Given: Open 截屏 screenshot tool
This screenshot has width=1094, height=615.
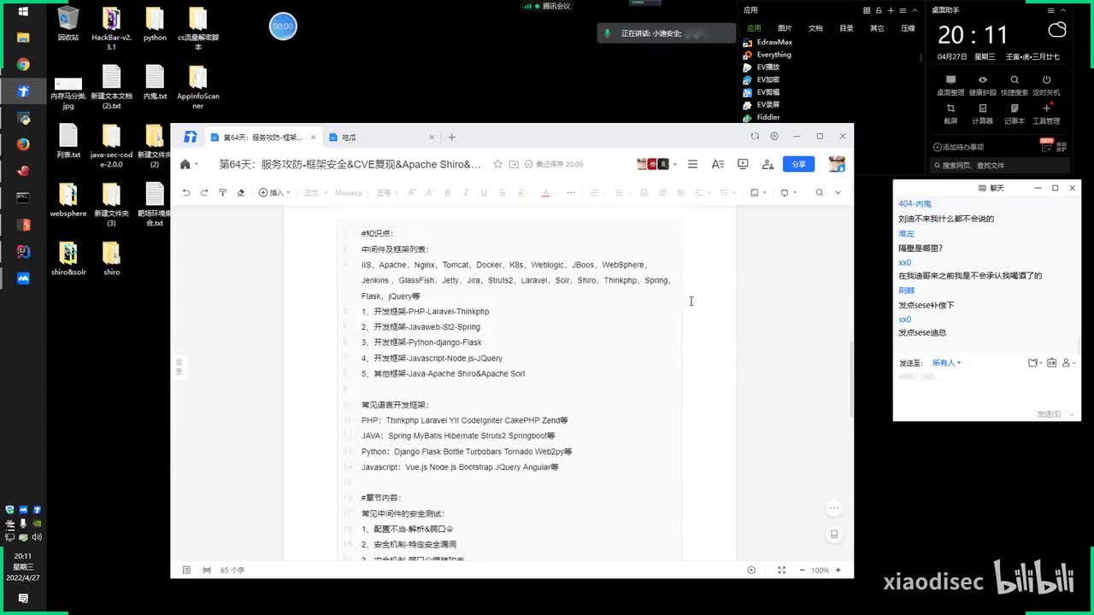Looking at the screenshot, I should (950, 114).
